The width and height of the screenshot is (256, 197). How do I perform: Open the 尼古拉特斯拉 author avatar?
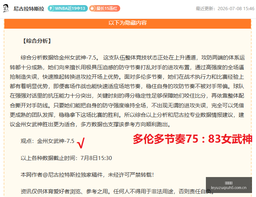click(x=6, y=8)
